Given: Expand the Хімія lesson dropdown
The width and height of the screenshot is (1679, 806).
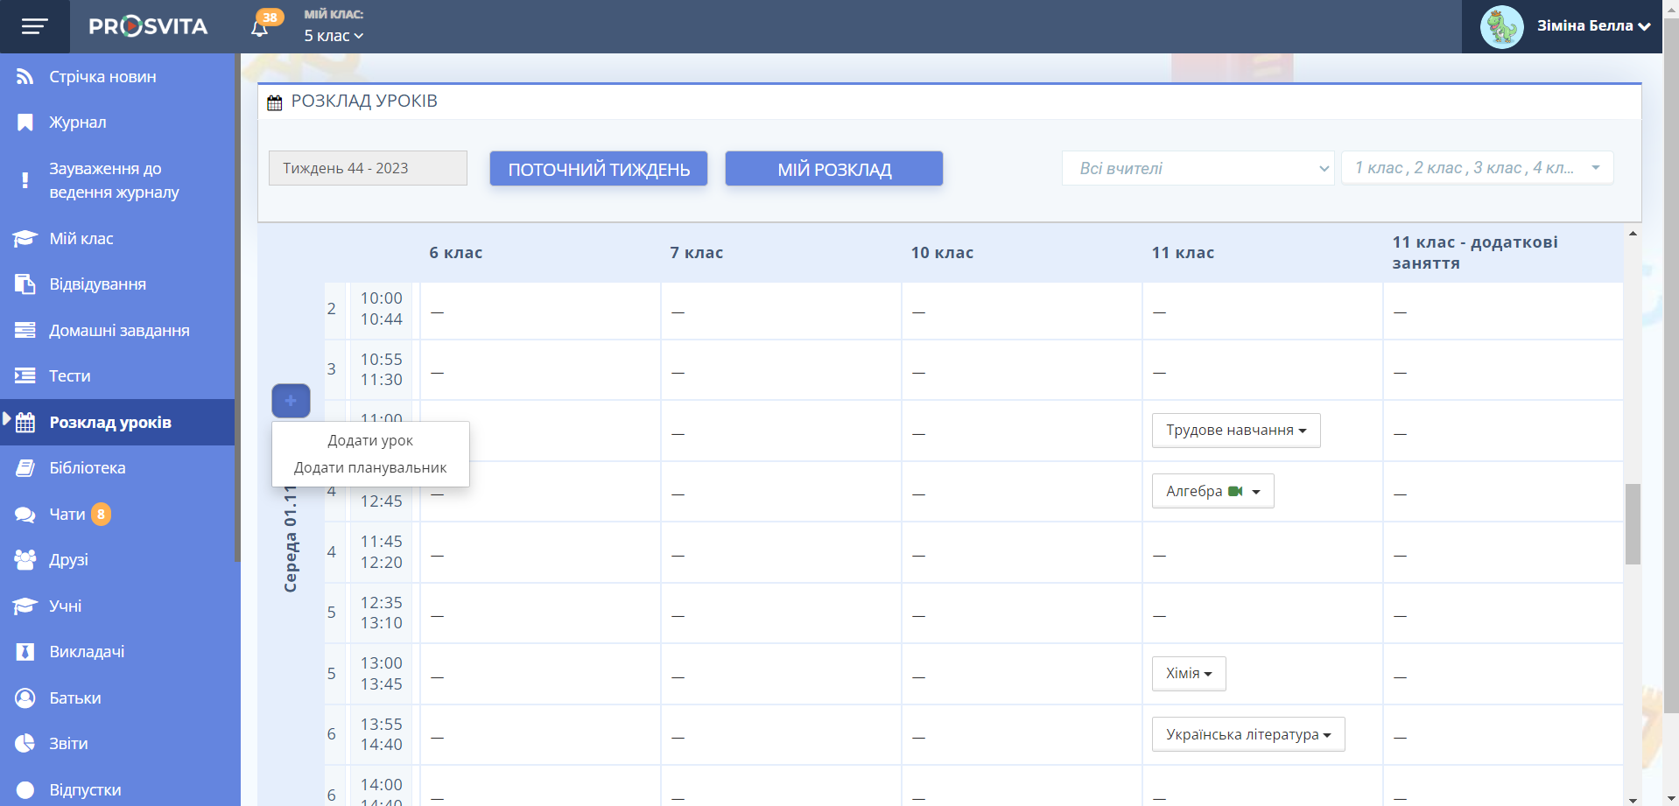Looking at the screenshot, I should click(x=1188, y=674).
